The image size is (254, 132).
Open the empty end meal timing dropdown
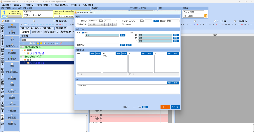click(148, 21)
